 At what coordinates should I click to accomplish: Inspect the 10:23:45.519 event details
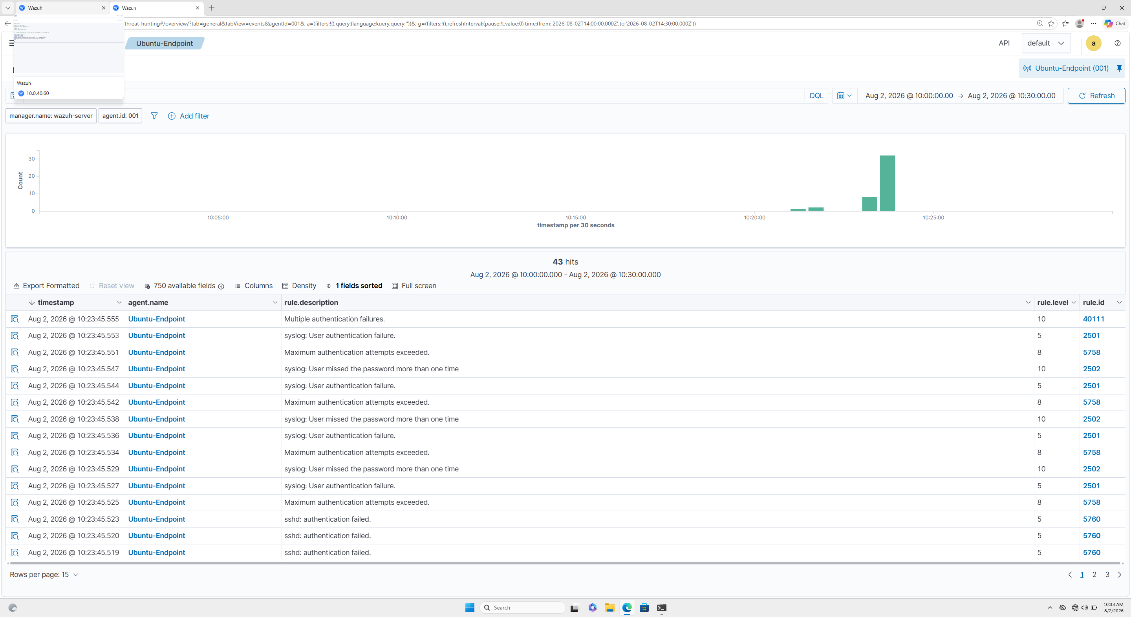15,553
